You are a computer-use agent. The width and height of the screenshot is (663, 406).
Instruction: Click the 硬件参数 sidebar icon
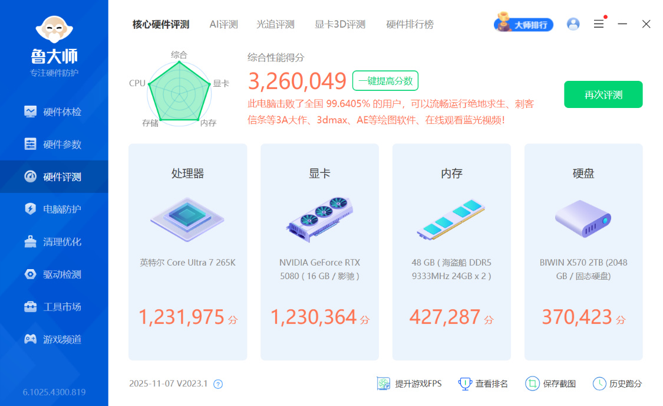pos(31,144)
